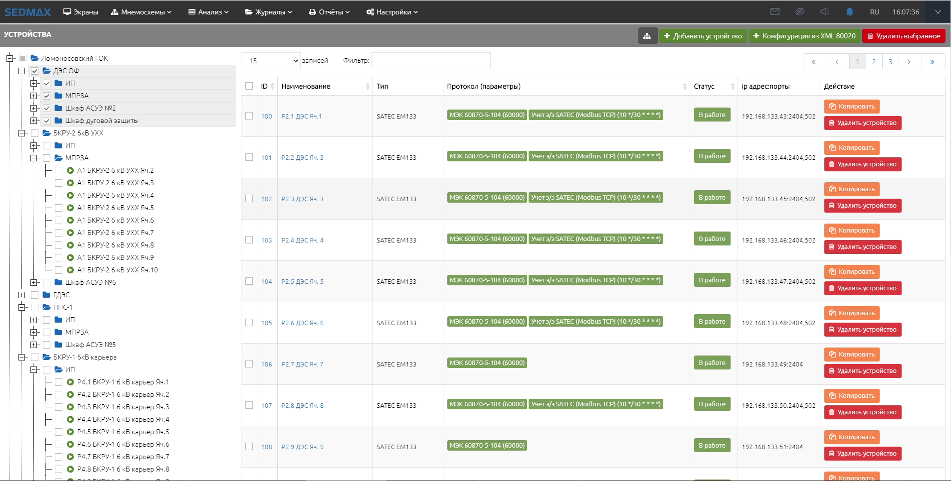Open the user dropdown chevron in top bar
The height and width of the screenshot is (481, 951).
tap(938, 12)
